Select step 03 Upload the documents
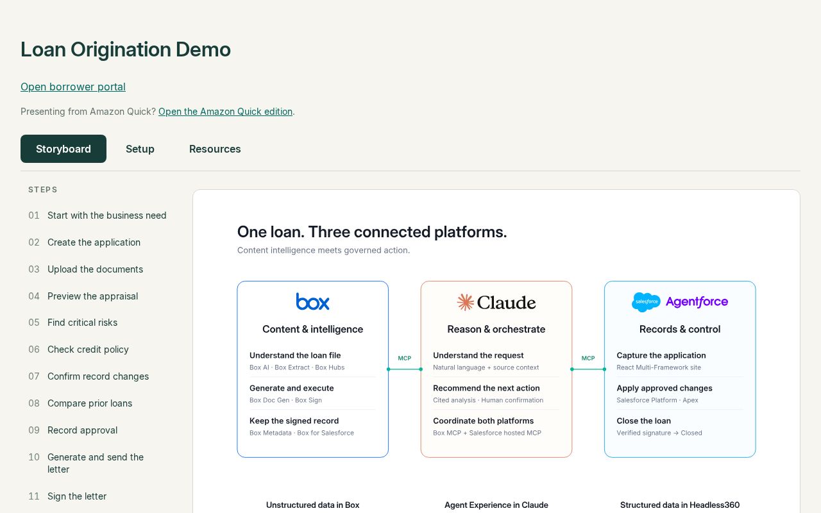The image size is (821, 513). click(x=97, y=269)
